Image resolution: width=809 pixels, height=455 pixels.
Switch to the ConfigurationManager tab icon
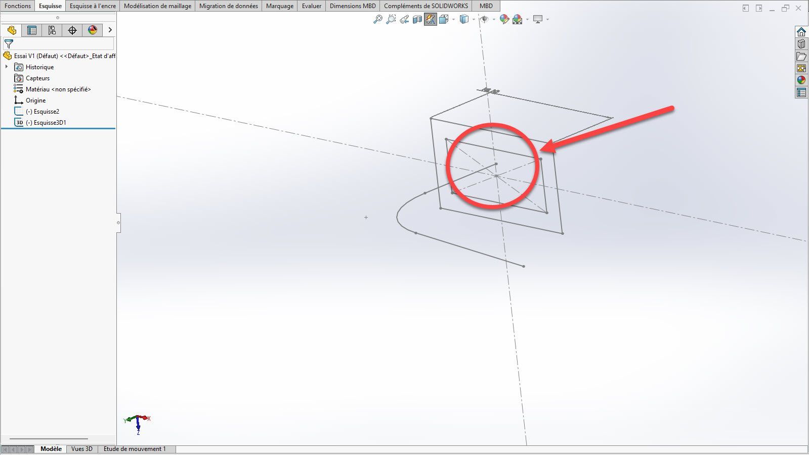(52, 30)
